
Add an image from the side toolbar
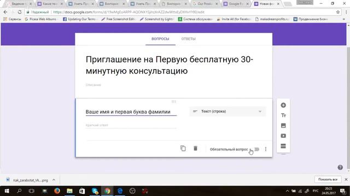283,126
